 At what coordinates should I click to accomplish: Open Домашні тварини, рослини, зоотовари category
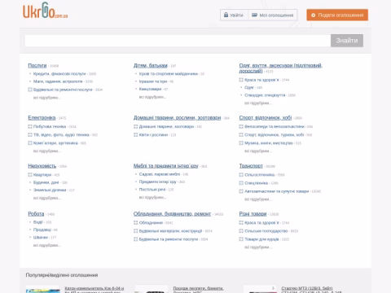pyautogui.click(x=177, y=118)
